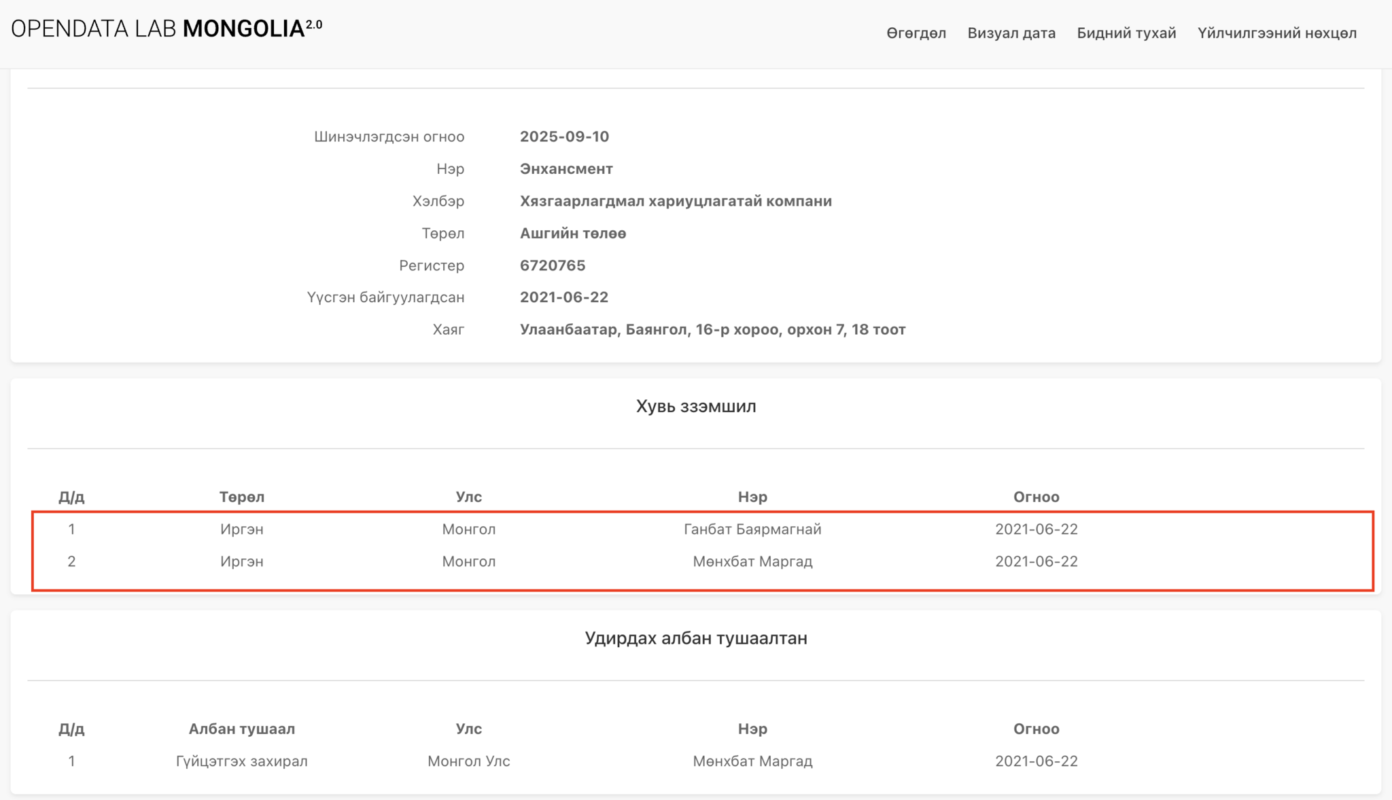Click the Албан тушаал column header
Screen dimensions: 1392x800
click(x=241, y=729)
